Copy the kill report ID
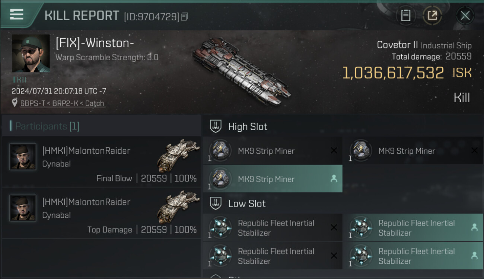This screenshot has height=279, width=484. pyautogui.click(x=185, y=16)
